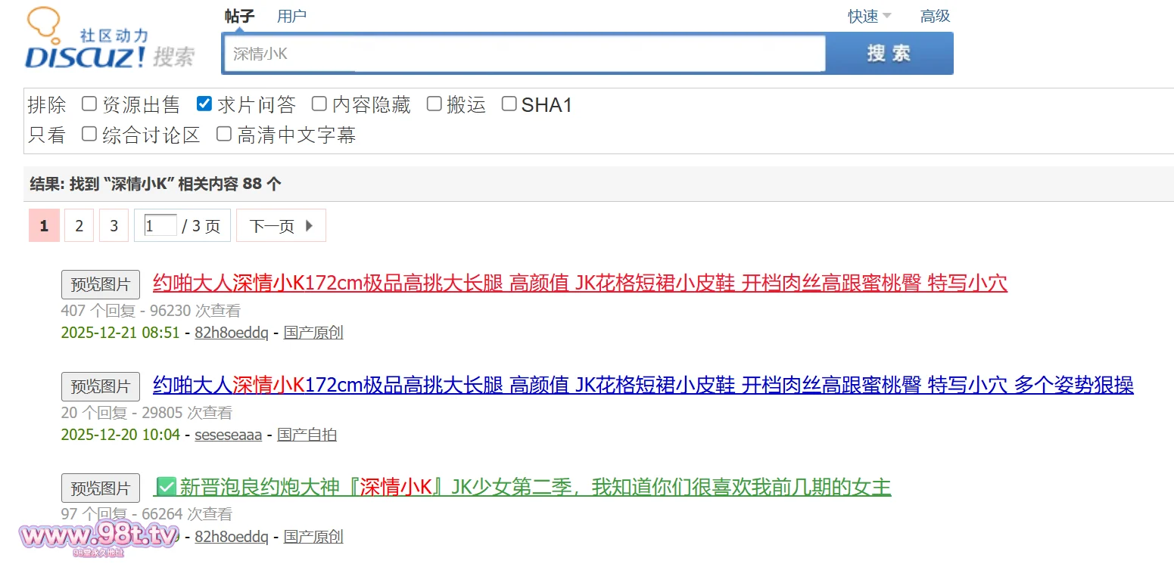
Task: Focus the search keyword input field
Action: (x=524, y=54)
